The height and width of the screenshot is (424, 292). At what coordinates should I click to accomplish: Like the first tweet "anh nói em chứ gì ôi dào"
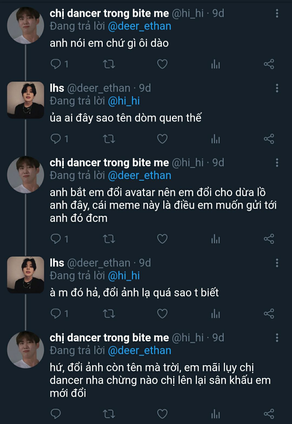coord(162,64)
